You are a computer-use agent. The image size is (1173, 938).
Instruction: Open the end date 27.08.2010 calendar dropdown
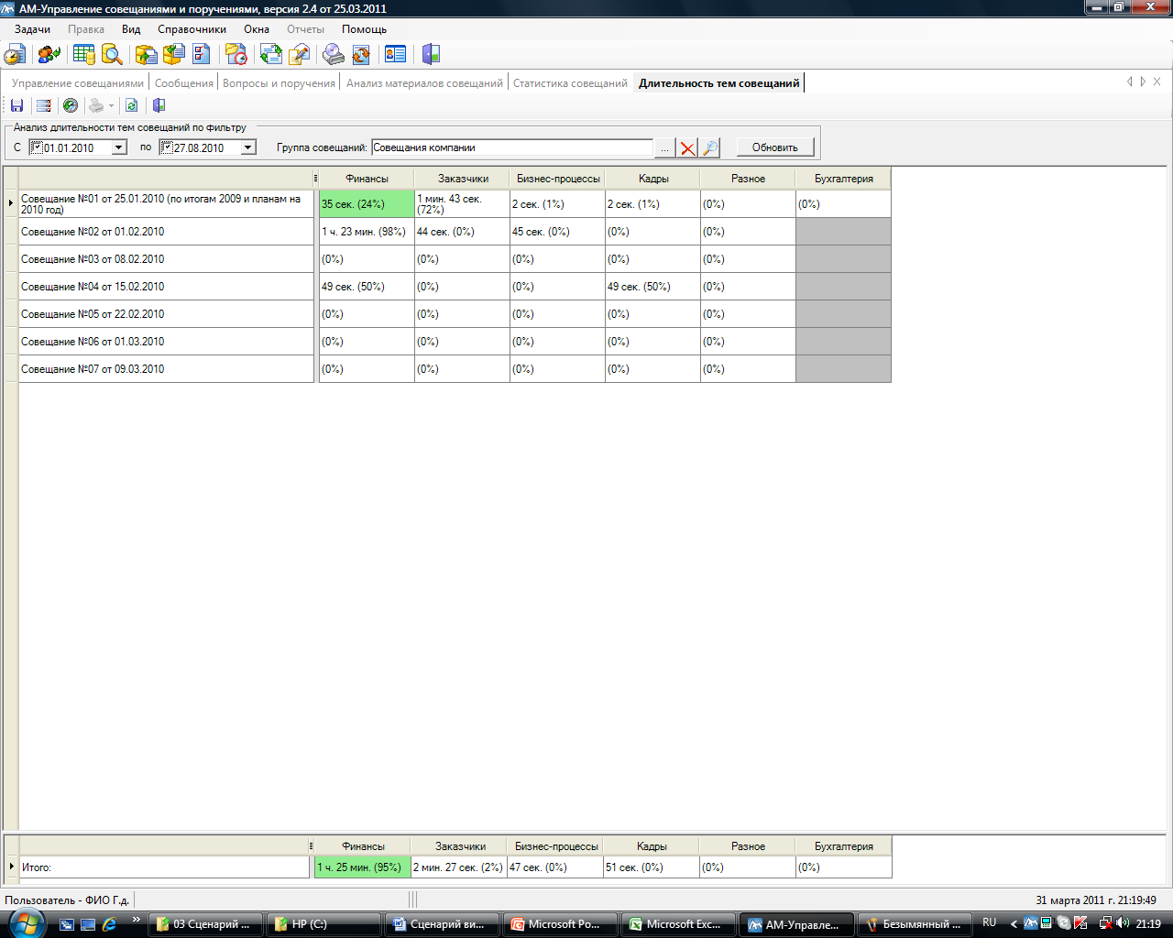tap(248, 147)
